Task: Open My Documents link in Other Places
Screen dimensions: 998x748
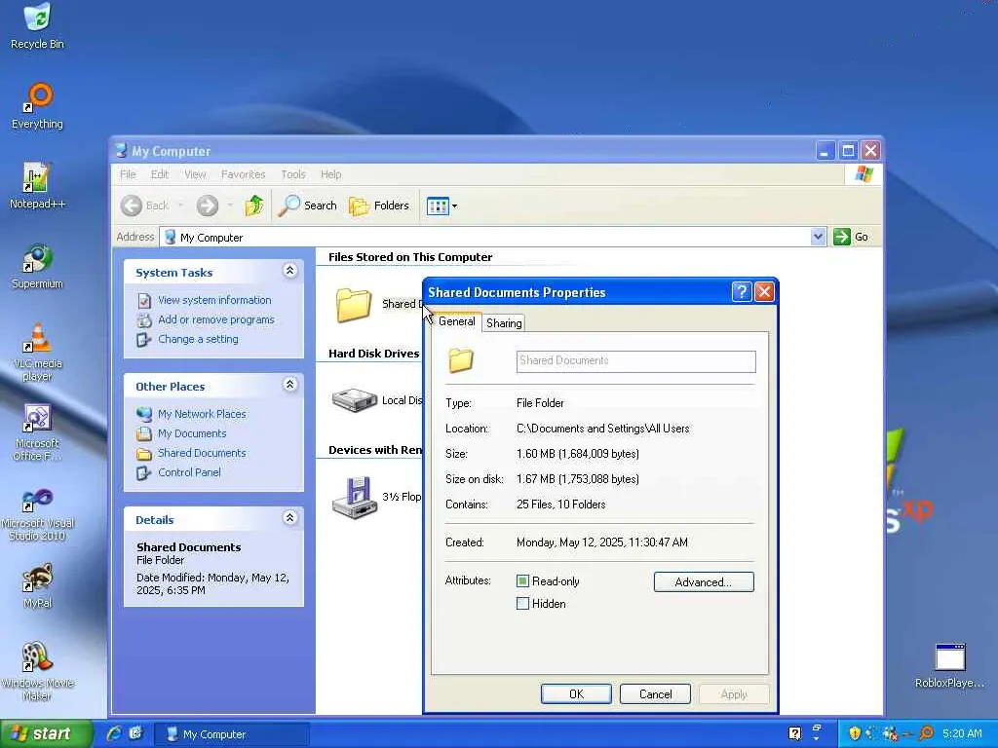Action: [x=192, y=433]
